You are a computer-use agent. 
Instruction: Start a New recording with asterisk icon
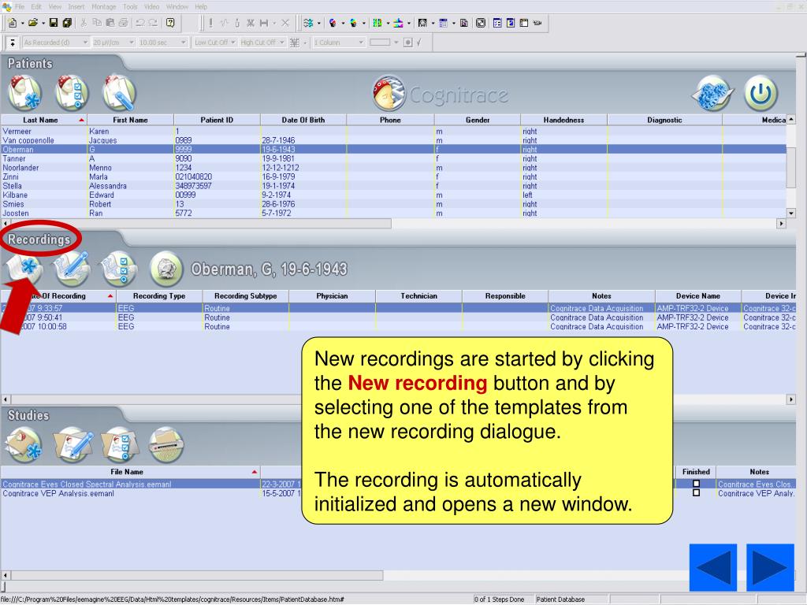pos(24,269)
